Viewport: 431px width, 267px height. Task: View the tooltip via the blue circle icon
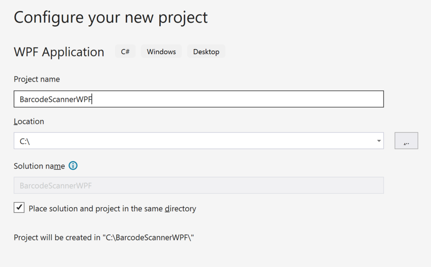[x=73, y=166]
